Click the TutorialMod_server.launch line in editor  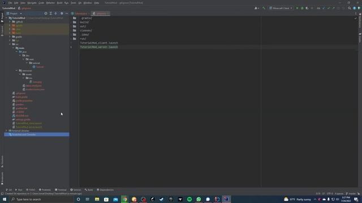[x=99, y=47]
